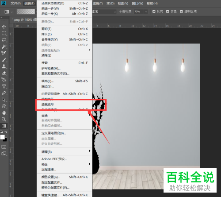The height and width of the screenshot is (197, 221).
Task: Select the Type tool
Action: click(x=4, y=86)
